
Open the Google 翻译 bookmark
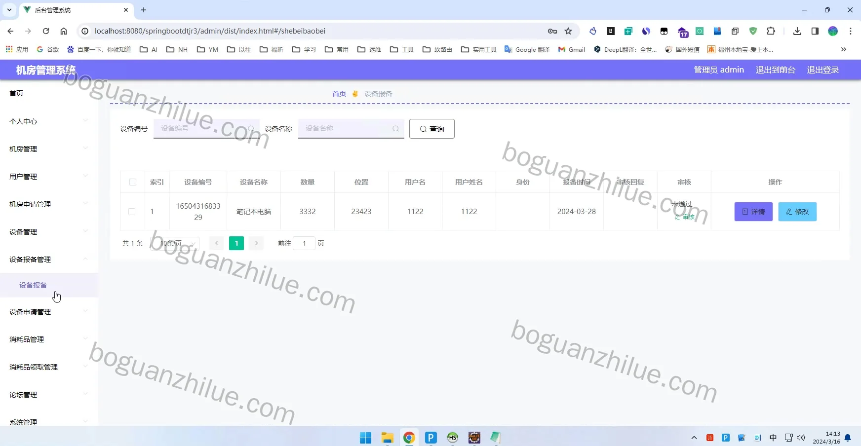point(527,49)
